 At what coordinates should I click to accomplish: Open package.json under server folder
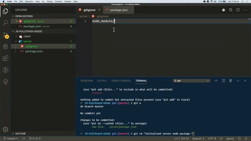43,51
